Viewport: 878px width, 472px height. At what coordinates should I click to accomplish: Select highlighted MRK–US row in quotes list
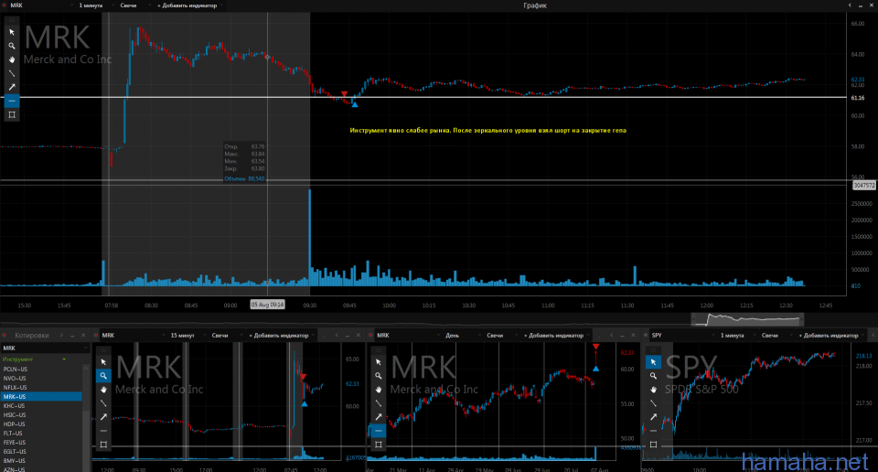[41, 396]
